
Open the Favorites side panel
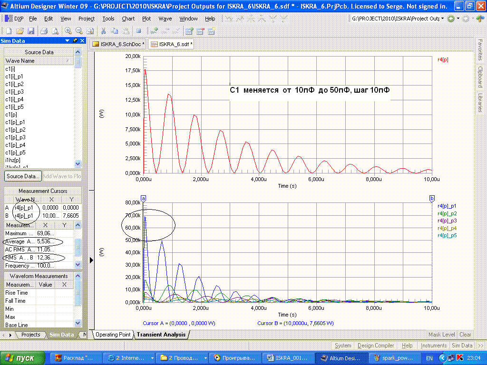(x=480, y=50)
